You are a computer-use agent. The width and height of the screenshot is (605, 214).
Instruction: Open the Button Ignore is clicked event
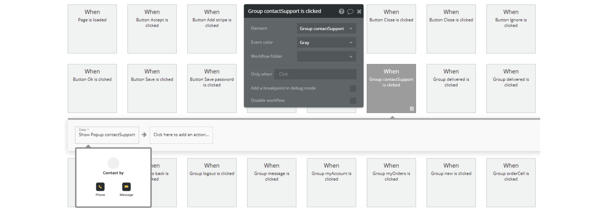pyautogui.click(x=511, y=29)
